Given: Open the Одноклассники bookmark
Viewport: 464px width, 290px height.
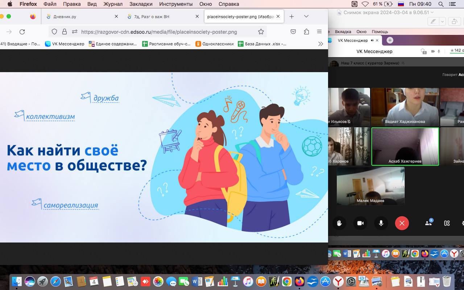Looking at the screenshot, I should (215, 44).
